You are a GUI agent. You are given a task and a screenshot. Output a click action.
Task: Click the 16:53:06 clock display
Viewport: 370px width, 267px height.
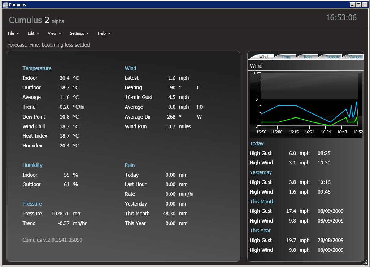tap(341, 18)
